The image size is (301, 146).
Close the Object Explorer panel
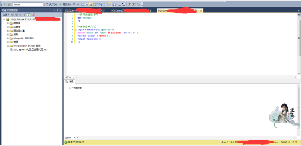[60, 10]
